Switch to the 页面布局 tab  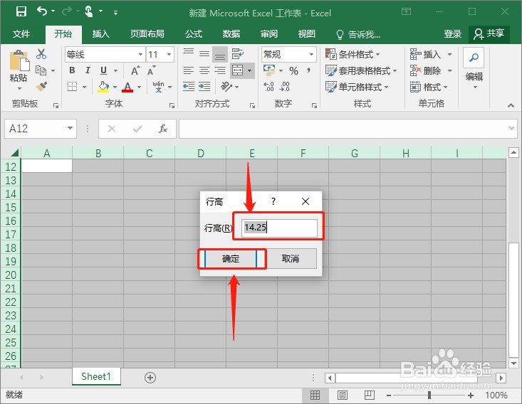(x=147, y=34)
